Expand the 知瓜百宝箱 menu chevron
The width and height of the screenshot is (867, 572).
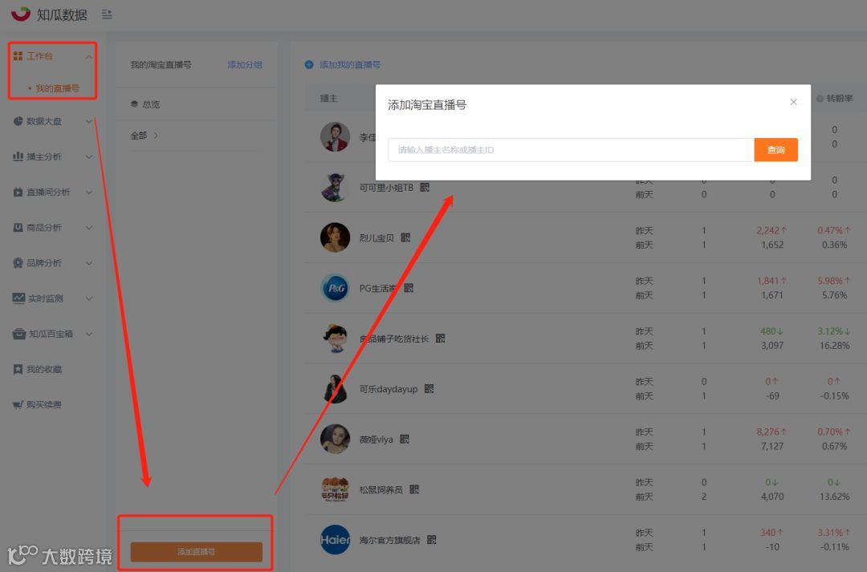(88, 334)
